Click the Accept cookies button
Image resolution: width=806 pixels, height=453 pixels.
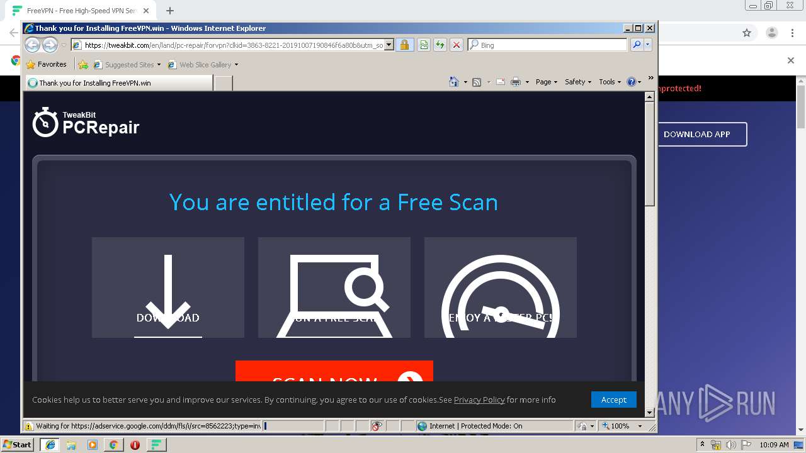613,400
